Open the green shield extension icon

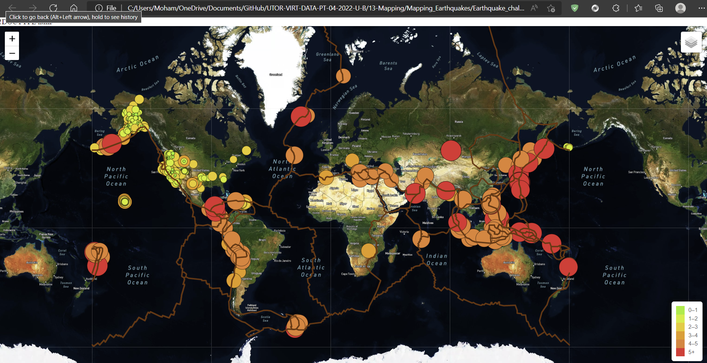click(575, 8)
